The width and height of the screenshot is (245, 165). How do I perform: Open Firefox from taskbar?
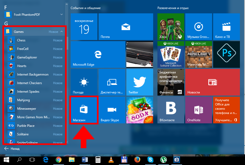137,160
